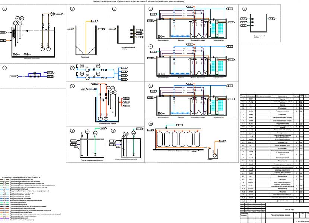Select the circled 2 marker above Песколовка
This screenshot has width=309, height=223.
(x=72, y=9)
